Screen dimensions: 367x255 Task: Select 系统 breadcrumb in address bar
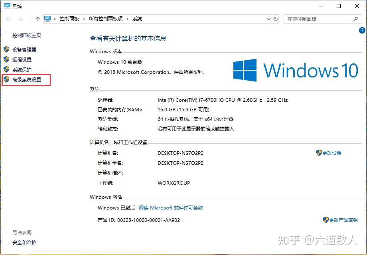(x=137, y=19)
